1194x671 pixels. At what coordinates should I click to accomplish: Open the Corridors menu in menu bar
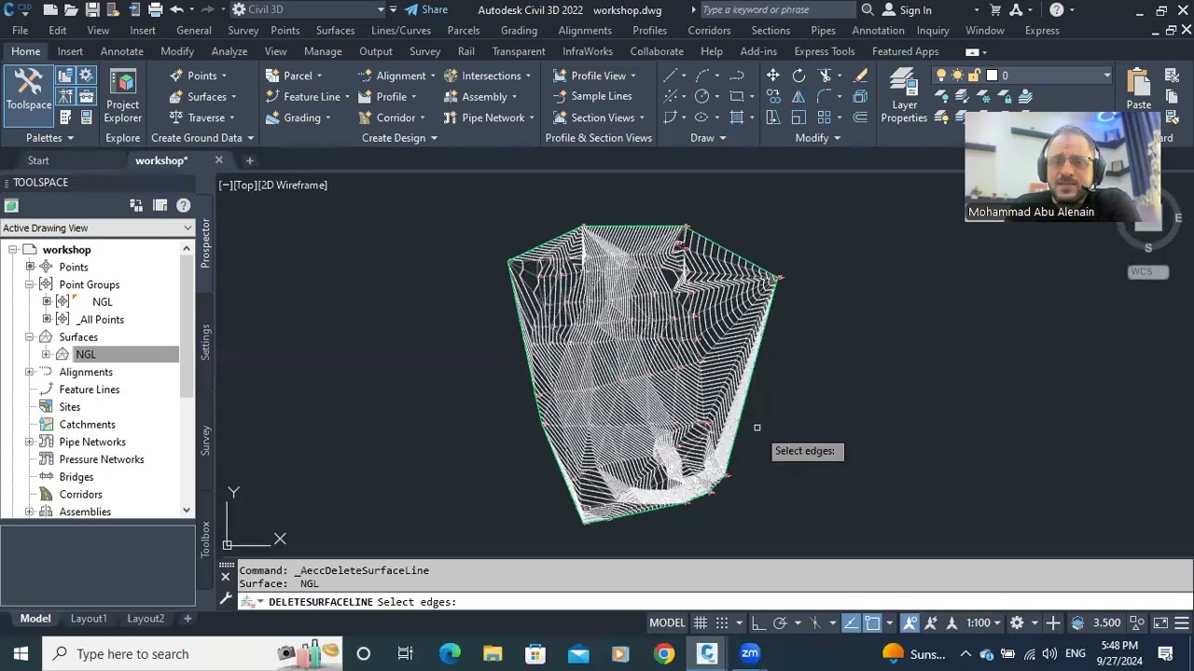click(x=709, y=31)
